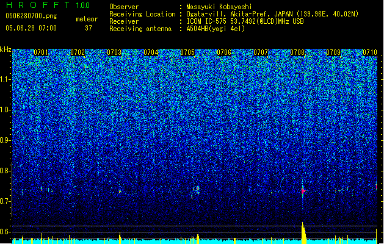Screen dimensions: 384x244
Task: Click the meteor count value 37
Action: coord(89,28)
